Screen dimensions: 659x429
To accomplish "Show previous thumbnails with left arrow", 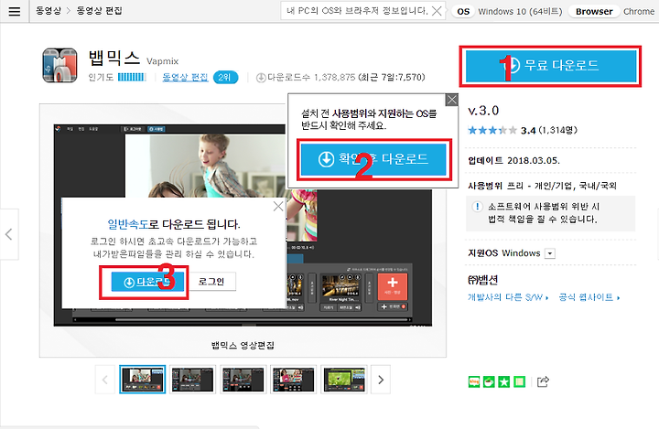I will pos(105,380).
